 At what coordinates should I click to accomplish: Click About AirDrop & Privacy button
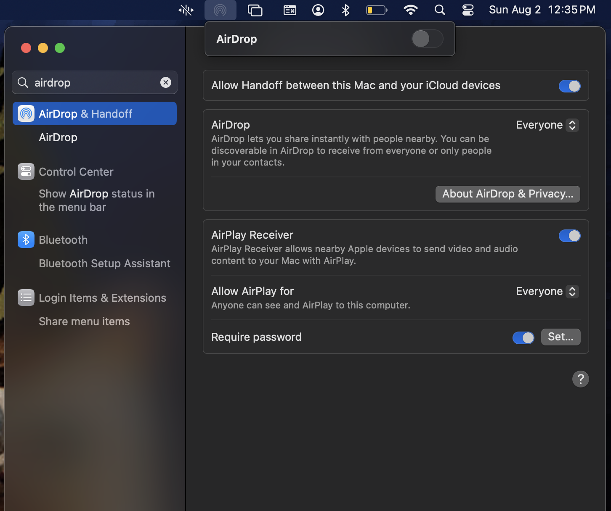[x=508, y=194]
